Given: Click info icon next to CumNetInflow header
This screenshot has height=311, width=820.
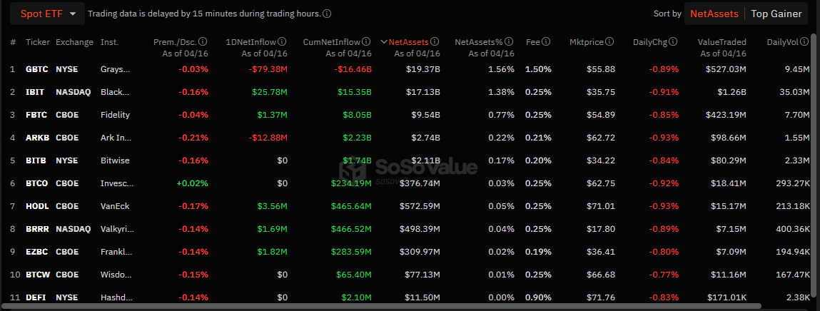Looking at the screenshot, I should click(x=367, y=42).
